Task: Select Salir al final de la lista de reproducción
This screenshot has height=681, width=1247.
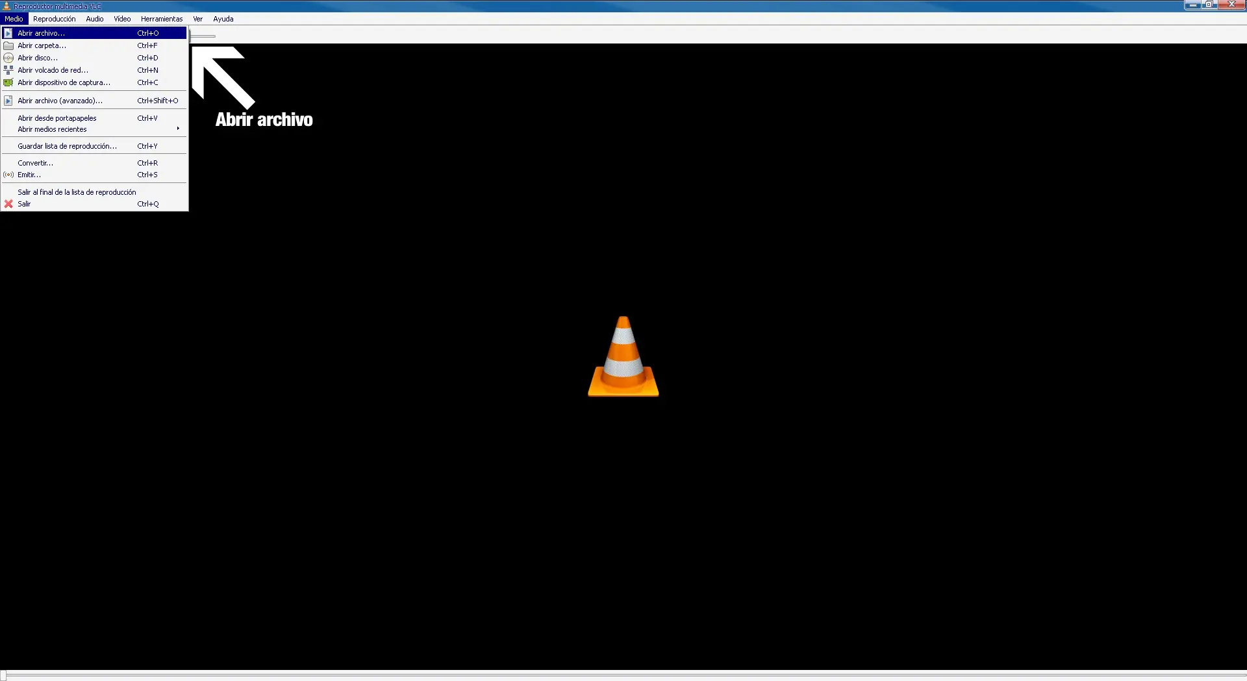Action: (94, 192)
